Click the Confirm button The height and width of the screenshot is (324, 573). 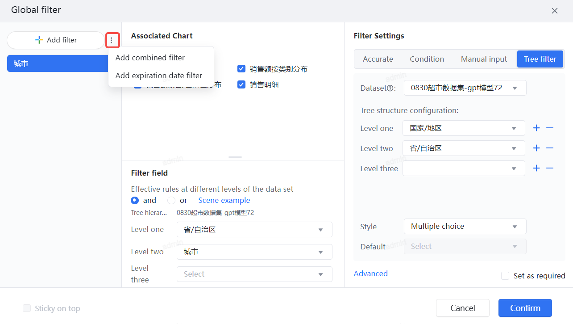(x=525, y=308)
